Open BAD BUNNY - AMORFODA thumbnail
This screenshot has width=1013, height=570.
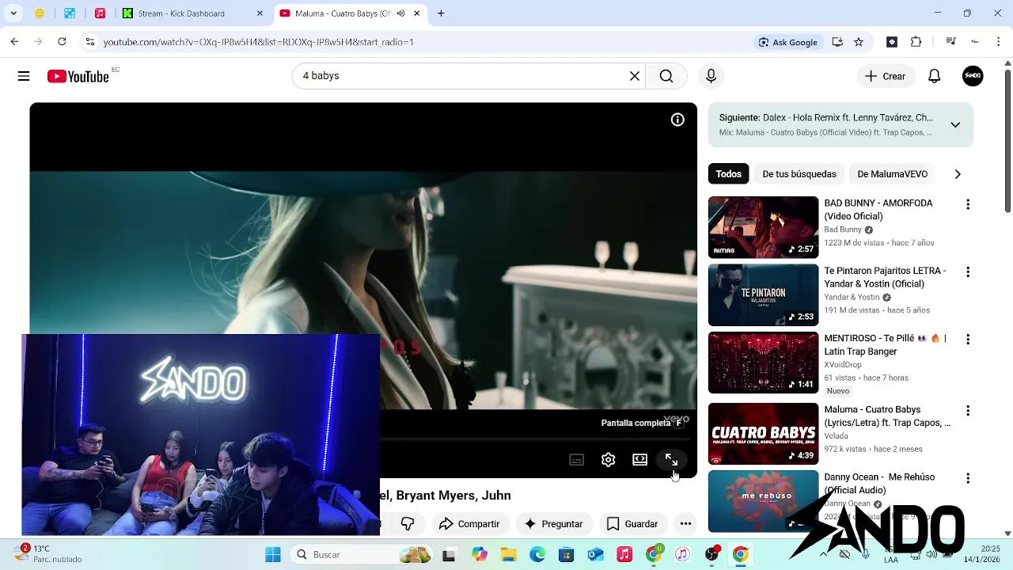(763, 227)
